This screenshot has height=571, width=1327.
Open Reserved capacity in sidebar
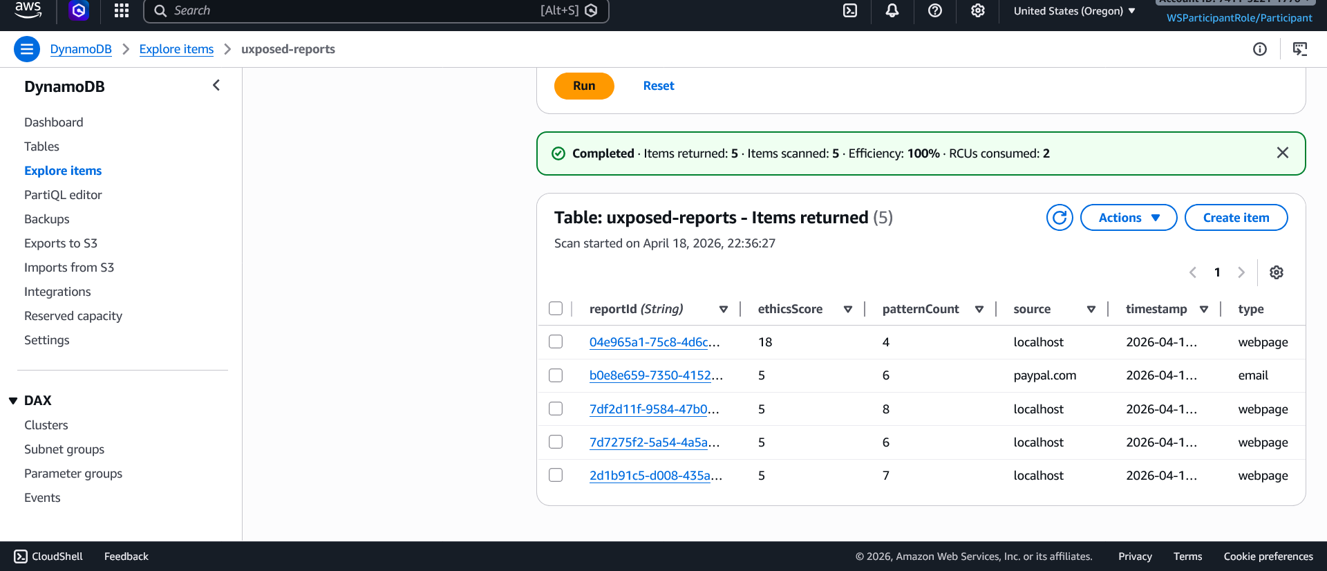(73, 316)
